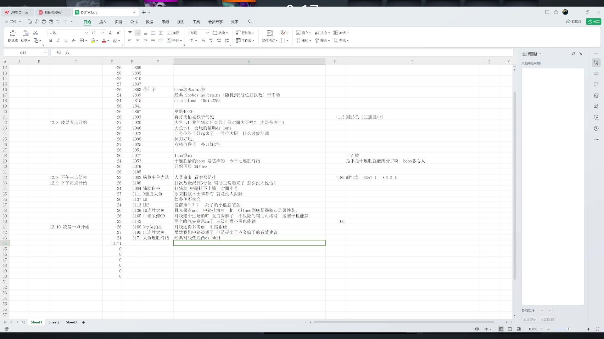
Task: Increase font size with A+ icon
Action: pyautogui.click(x=111, y=33)
